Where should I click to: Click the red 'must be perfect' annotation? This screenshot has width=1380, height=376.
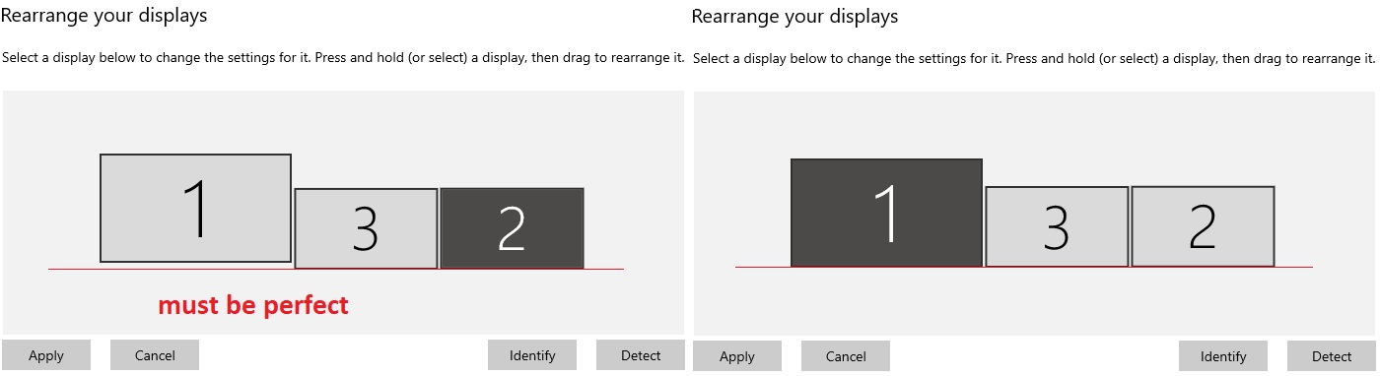(x=253, y=305)
